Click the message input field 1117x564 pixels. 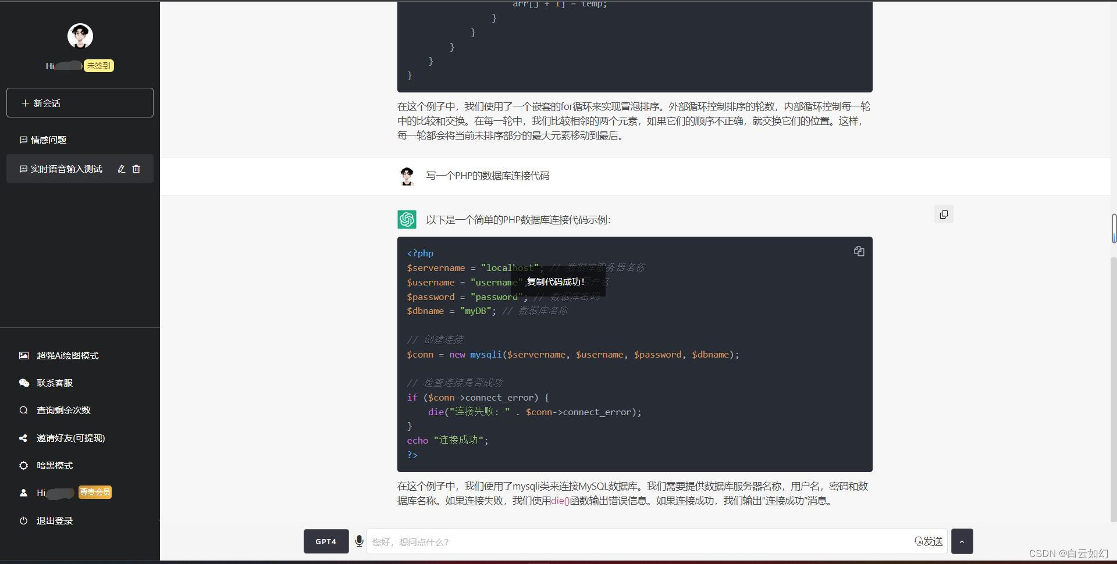tap(582, 541)
